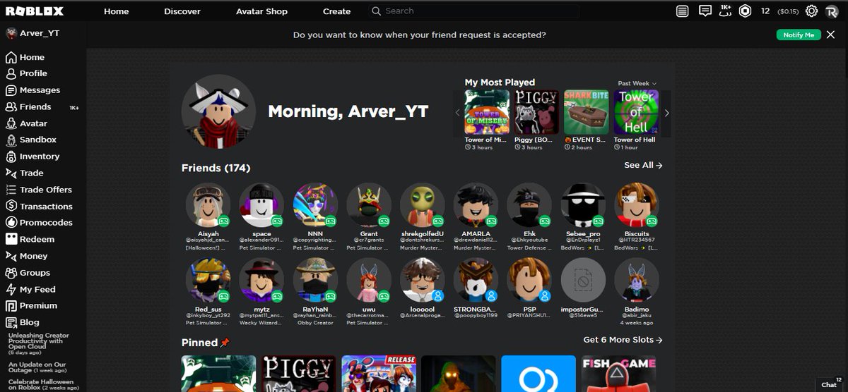The image size is (848, 392).
Task: Open friend Ehk's avatar
Action: (529, 205)
